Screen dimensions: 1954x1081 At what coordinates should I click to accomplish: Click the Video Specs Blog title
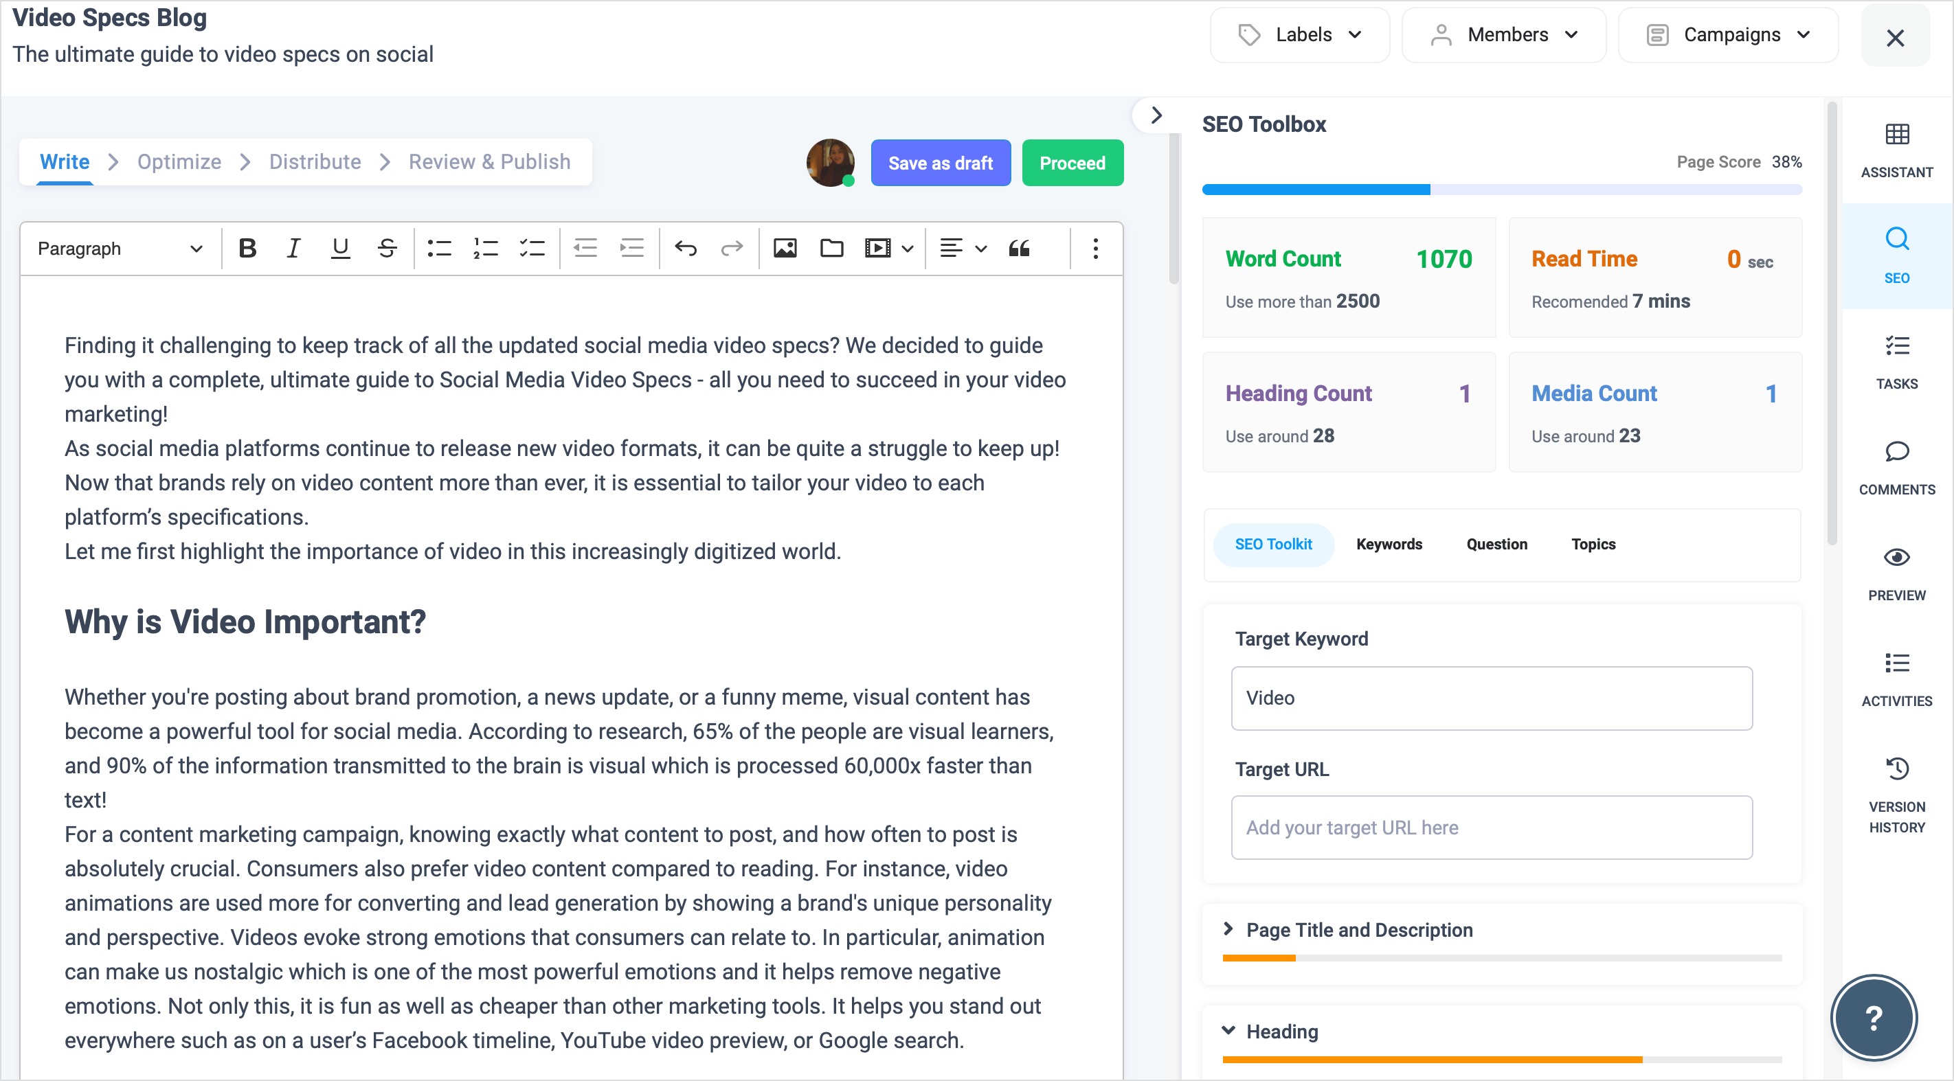[x=109, y=16]
